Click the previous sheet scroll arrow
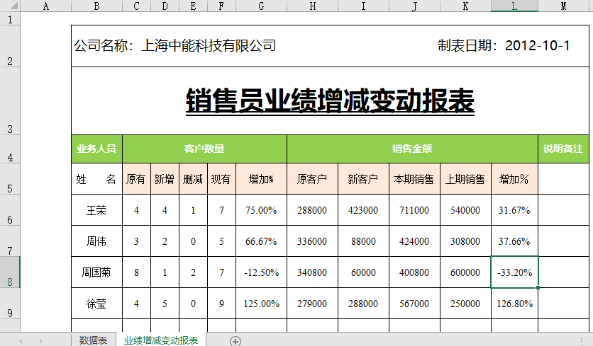This screenshot has height=346, width=593. click(x=21, y=341)
